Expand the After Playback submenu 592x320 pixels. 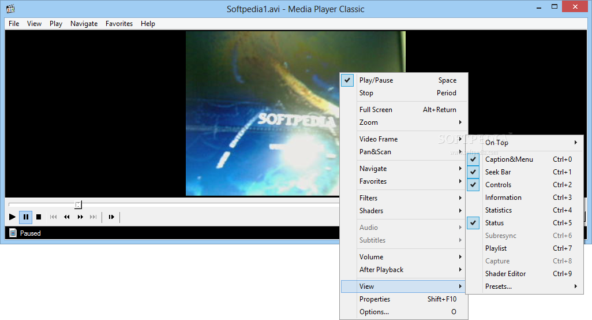click(x=404, y=270)
